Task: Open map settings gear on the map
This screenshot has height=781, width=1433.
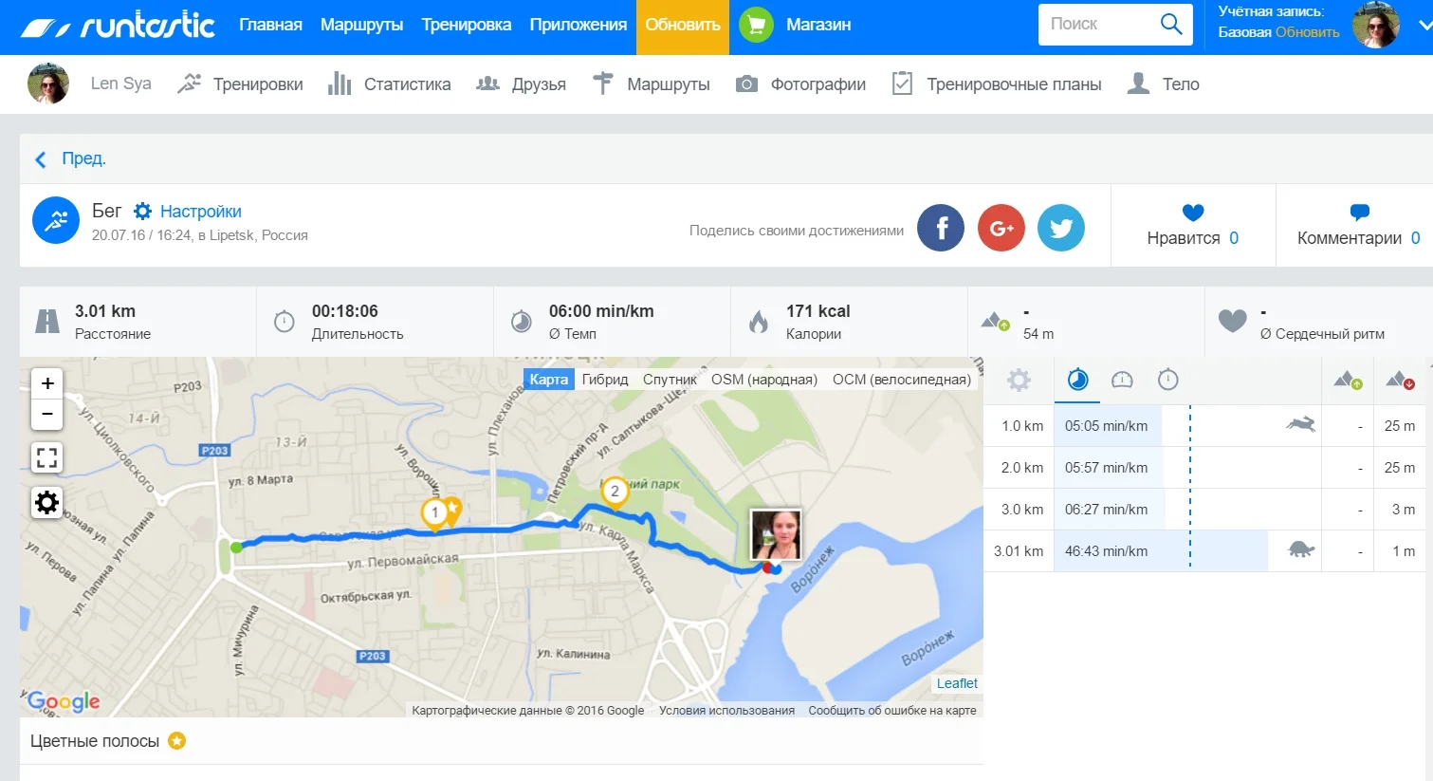Action: pos(46,502)
